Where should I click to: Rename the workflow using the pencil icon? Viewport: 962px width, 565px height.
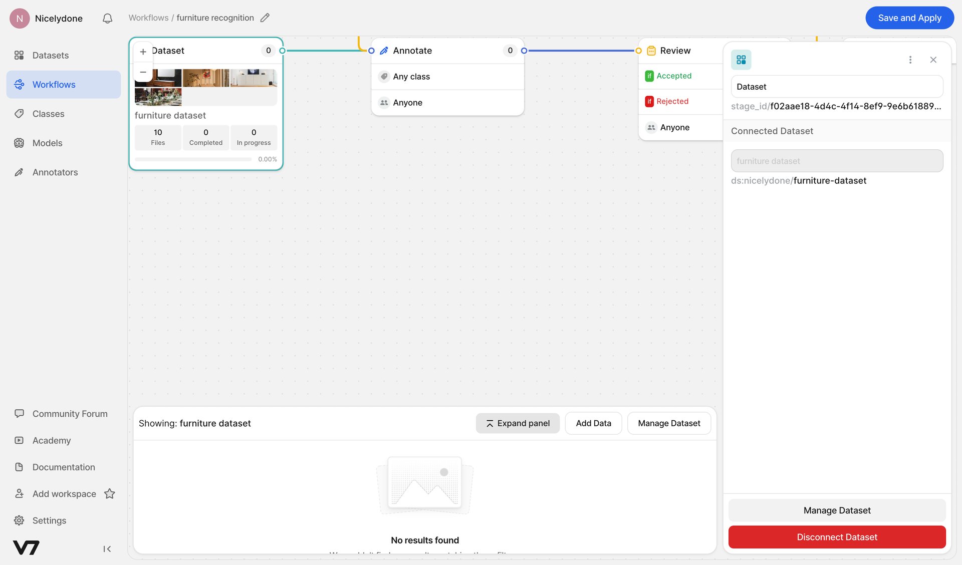point(265,18)
